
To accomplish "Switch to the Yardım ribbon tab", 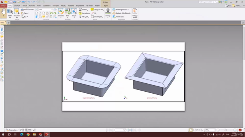I will point(97,6).
